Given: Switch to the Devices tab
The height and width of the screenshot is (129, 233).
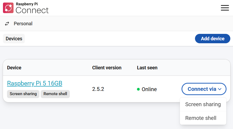Looking at the screenshot, I should (14, 39).
